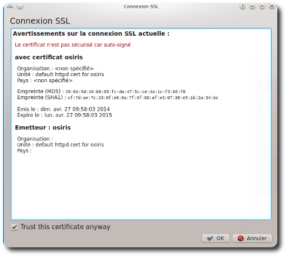Image resolution: width=287 pixels, height=257 pixels.
Task: Click 'Organisation : <non spécifié>' line
Action: (55, 68)
